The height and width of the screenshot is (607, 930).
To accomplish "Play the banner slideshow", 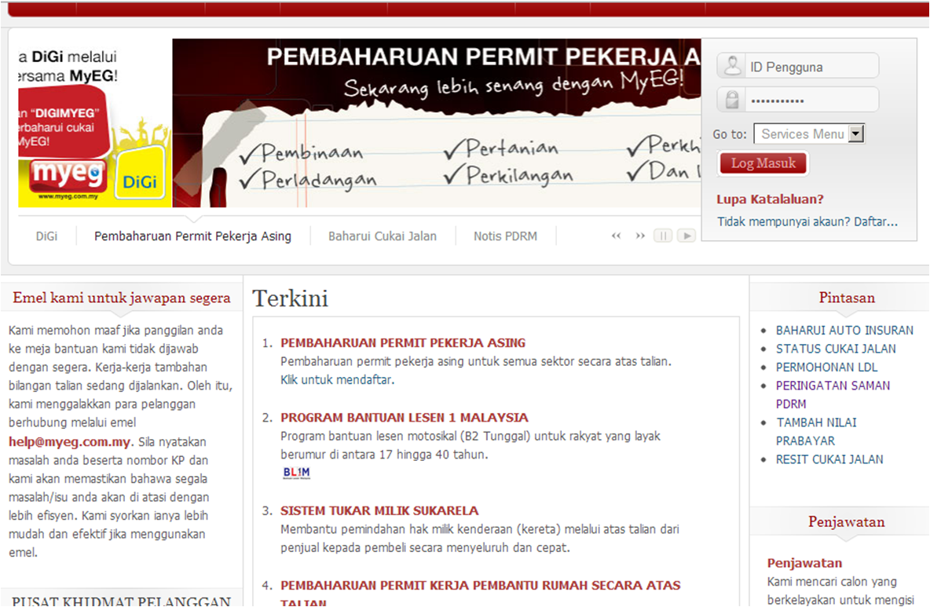I will pos(687,236).
